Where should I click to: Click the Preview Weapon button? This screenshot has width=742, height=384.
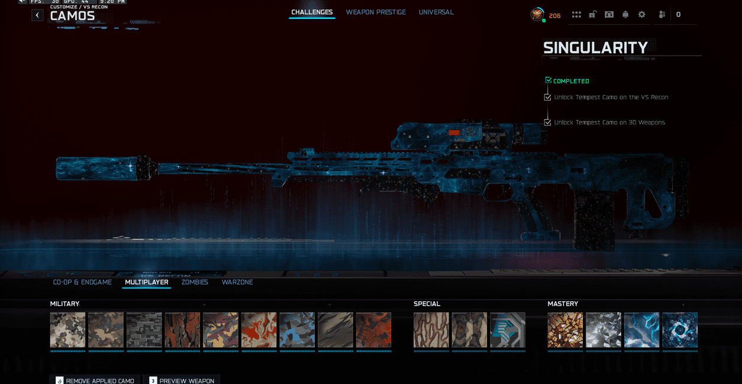[x=181, y=380]
